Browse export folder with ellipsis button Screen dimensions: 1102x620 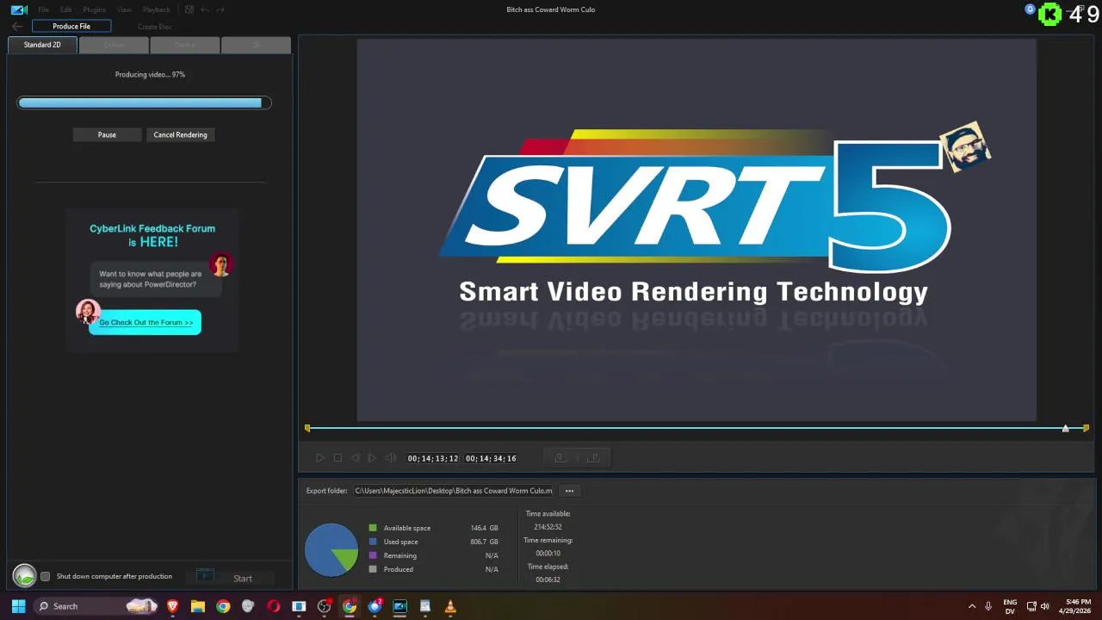(569, 491)
